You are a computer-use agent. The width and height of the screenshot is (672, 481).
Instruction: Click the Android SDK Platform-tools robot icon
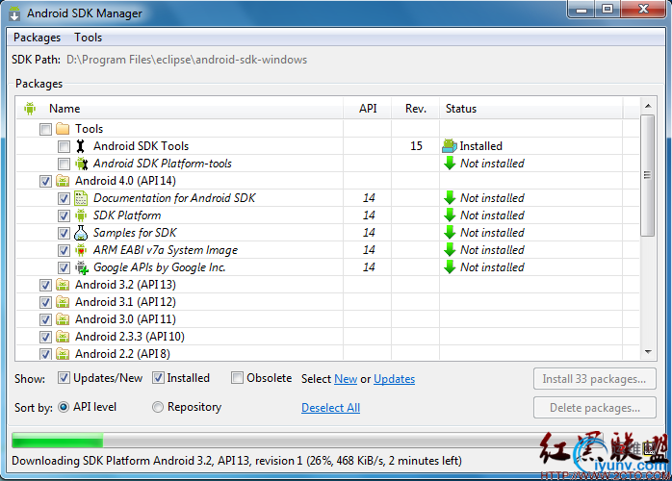(x=81, y=164)
